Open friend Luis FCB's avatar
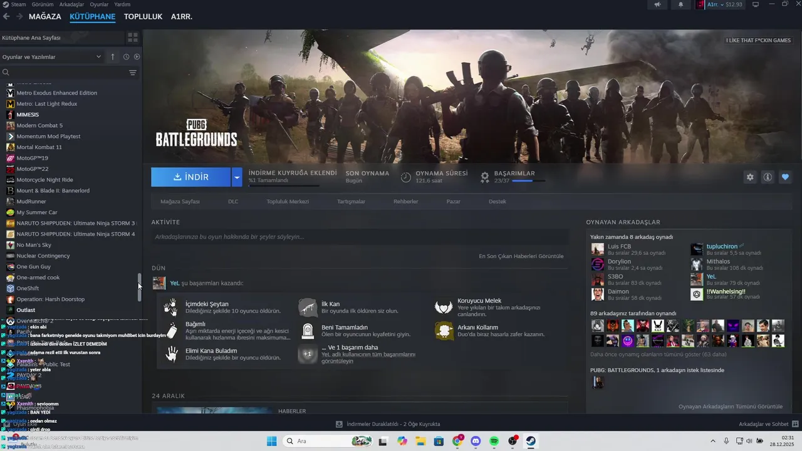Image resolution: width=802 pixels, height=451 pixels. tap(598, 249)
